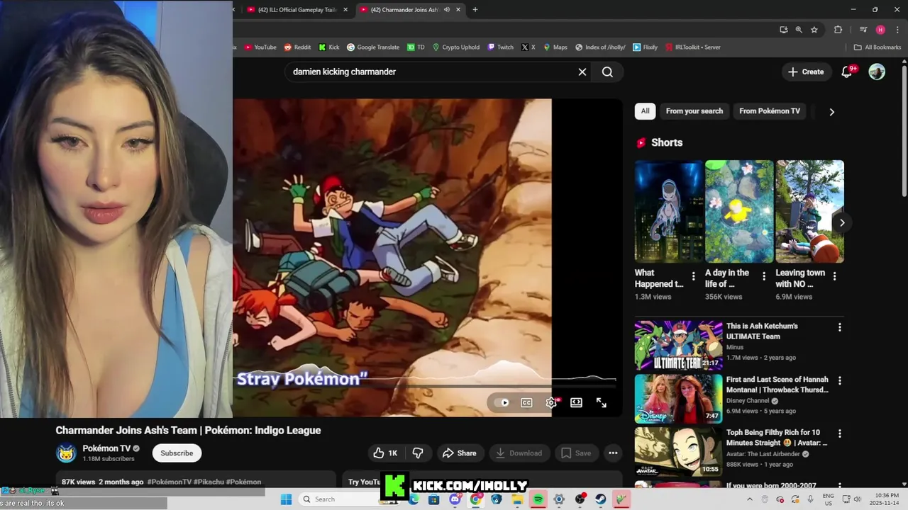Save the video to a playlist
This screenshot has height=510, width=908.
[575, 453]
